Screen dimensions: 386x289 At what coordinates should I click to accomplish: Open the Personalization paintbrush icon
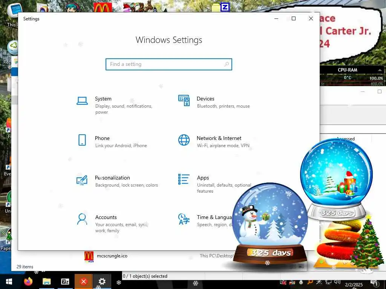tap(82, 180)
